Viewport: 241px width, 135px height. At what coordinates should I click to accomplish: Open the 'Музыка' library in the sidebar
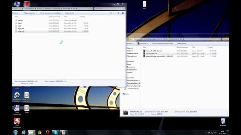click(x=130, y=72)
